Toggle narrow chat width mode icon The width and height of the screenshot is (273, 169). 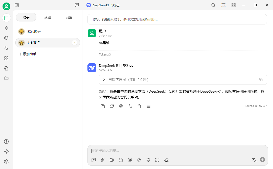(x=223, y=5)
